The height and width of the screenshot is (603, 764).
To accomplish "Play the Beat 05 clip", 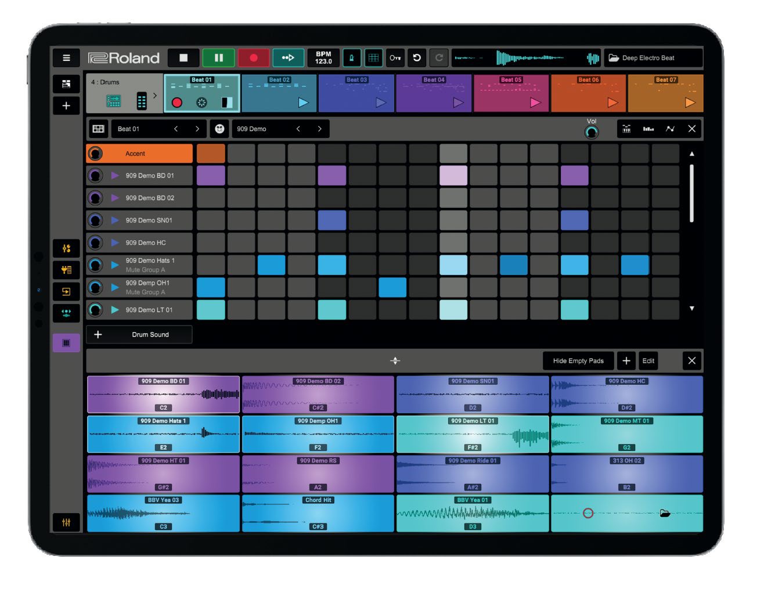I will pyautogui.click(x=535, y=103).
